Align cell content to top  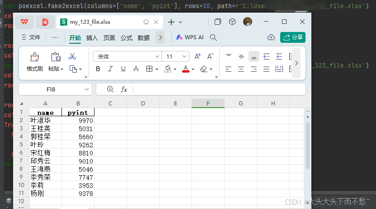[229, 56]
